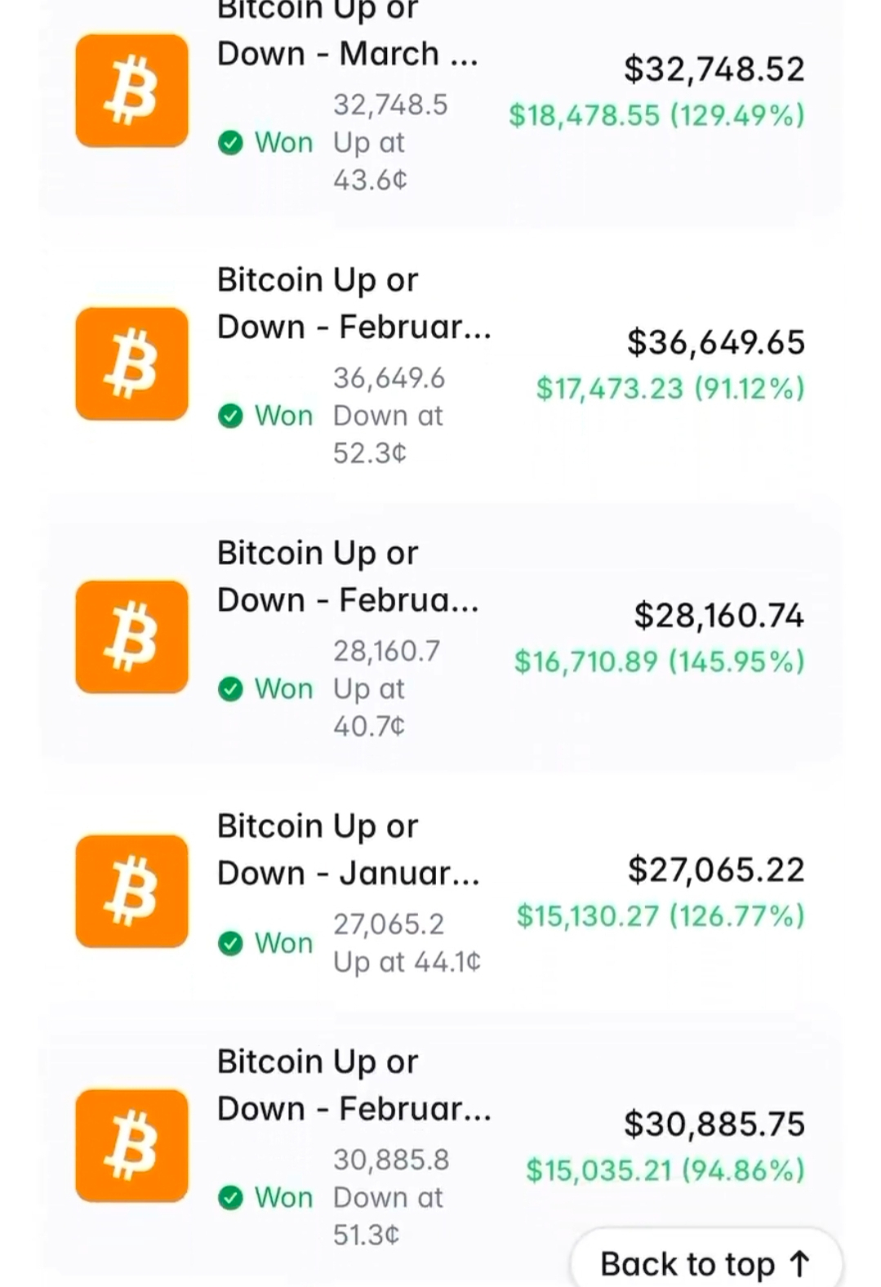Click Bitcoin icon next to $36,649.65 position
Screen dimensions: 881x1287
[x=131, y=364]
